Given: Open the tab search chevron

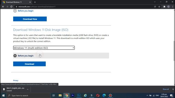Looking at the screenshot, I should [x=155, y=2].
